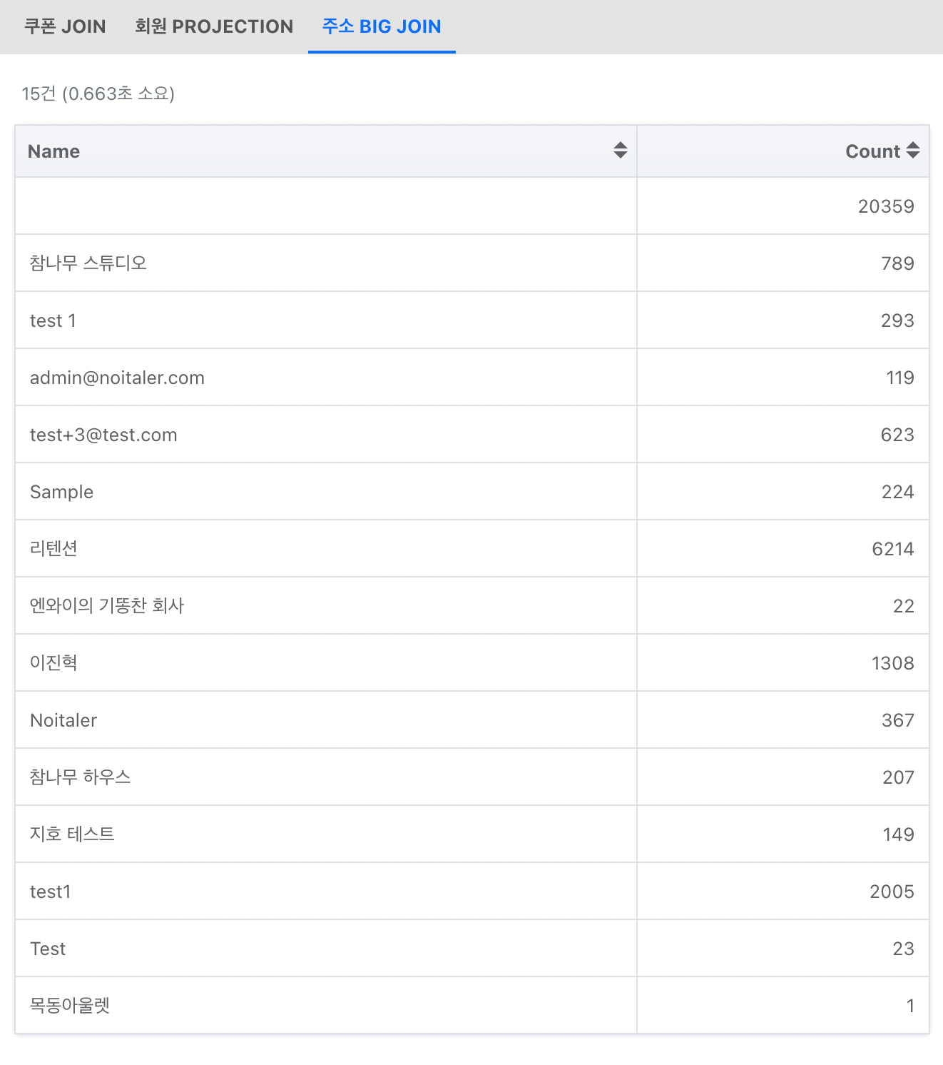Click the Count column sort icon

click(x=913, y=150)
